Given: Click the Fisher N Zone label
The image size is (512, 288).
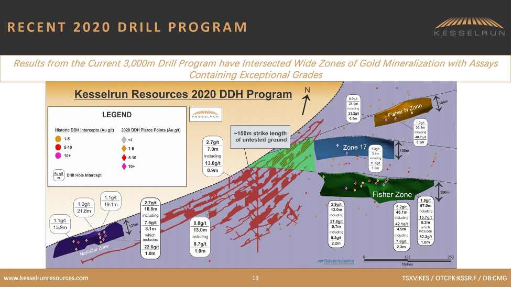Looking at the screenshot, I should pyautogui.click(x=405, y=110).
